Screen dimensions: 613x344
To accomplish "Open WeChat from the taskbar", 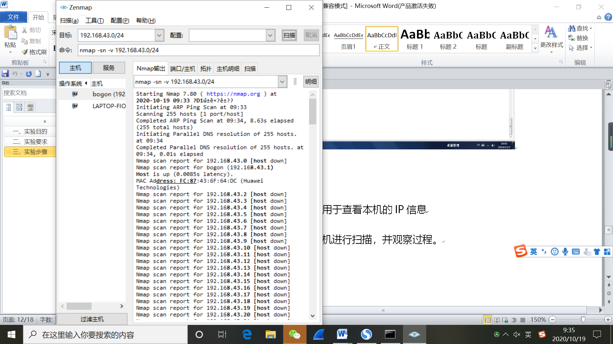I will [294, 334].
